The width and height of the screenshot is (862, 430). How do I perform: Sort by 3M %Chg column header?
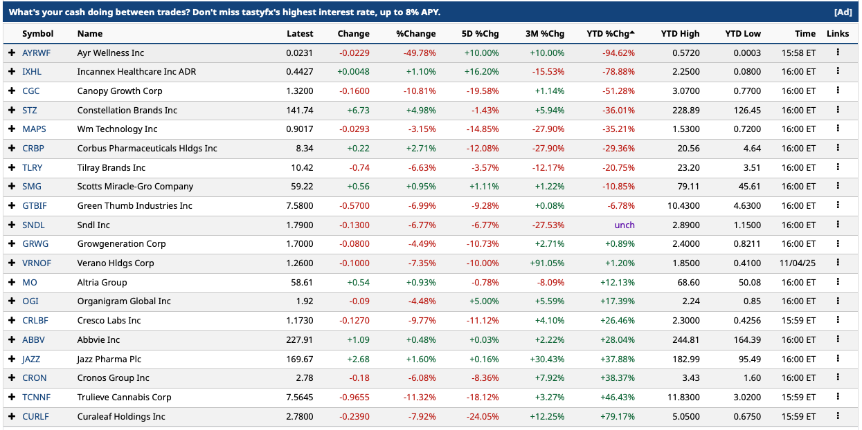(545, 33)
